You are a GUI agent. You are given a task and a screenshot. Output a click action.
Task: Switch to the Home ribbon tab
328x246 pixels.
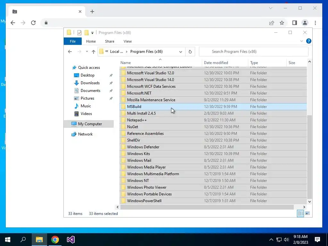(91, 41)
